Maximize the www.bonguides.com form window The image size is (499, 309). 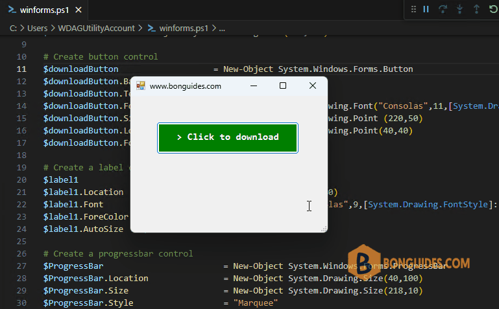click(283, 86)
